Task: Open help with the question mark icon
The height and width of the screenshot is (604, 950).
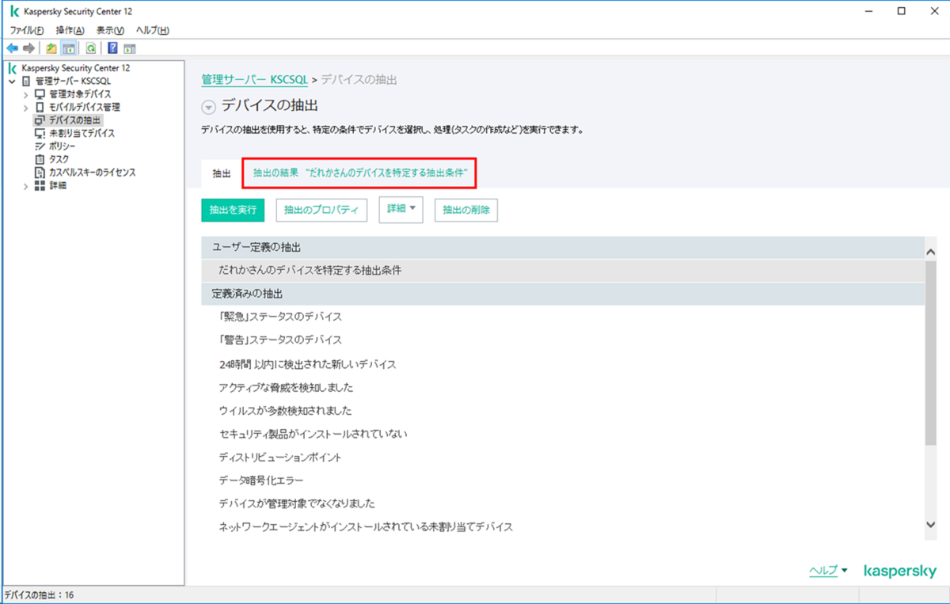Action: (x=112, y=48)
